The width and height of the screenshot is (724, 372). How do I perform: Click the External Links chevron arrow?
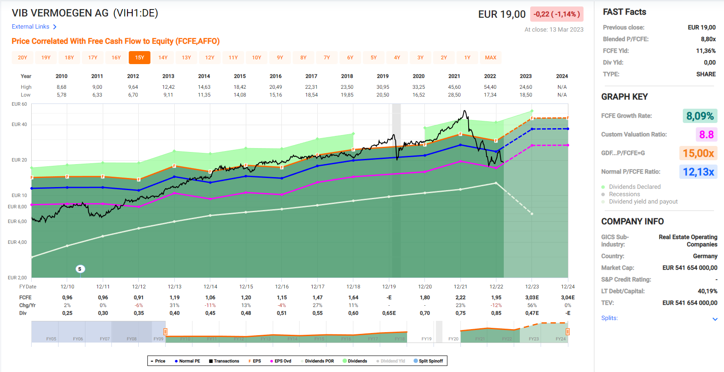point(55,27)
